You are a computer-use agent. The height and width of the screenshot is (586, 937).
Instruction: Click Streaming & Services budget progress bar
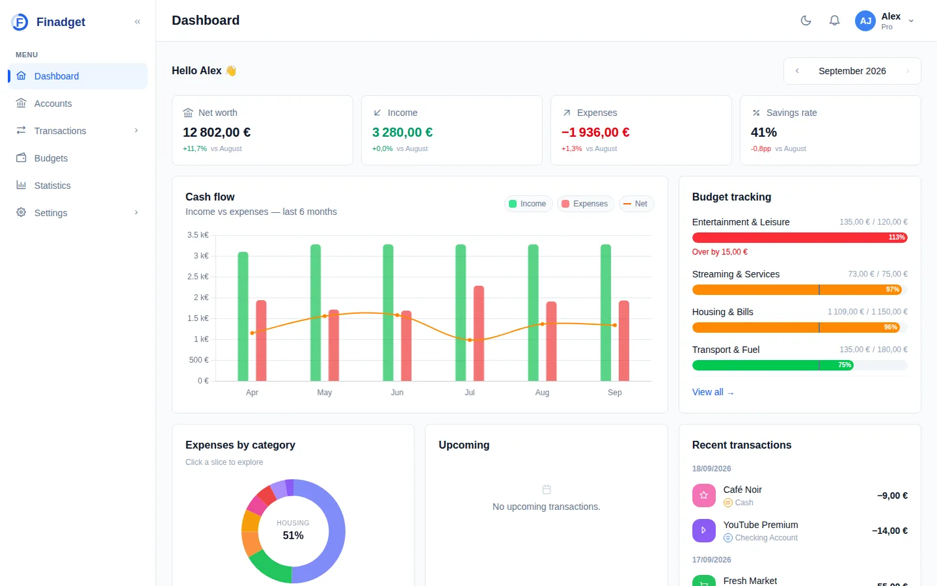point(800,290)
